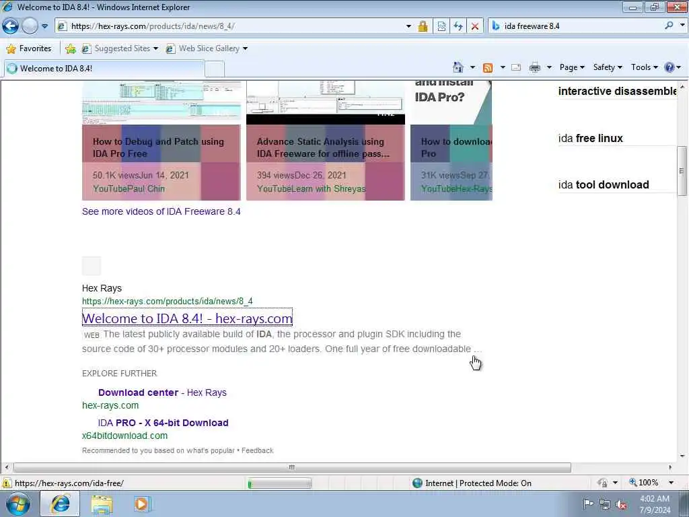Click the horizontal scrollbar right arrow
The image size is (689, 517).
[670, 467]
